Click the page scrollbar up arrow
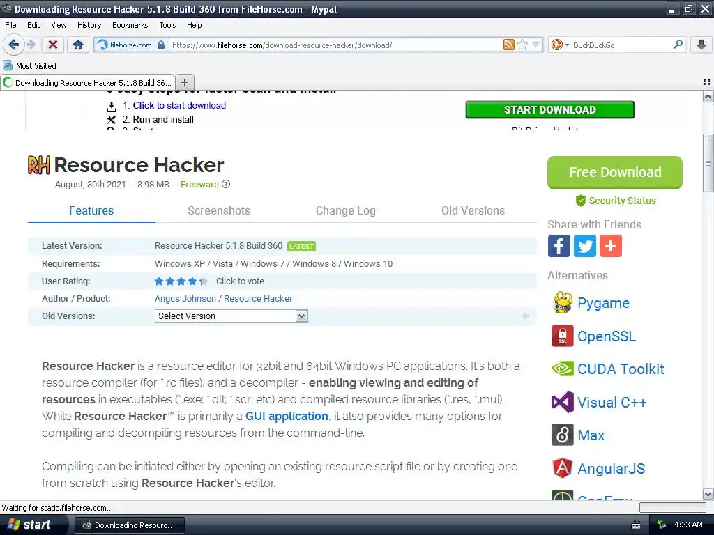This screenshot has height=535, width=714. [x=708, y=96]
